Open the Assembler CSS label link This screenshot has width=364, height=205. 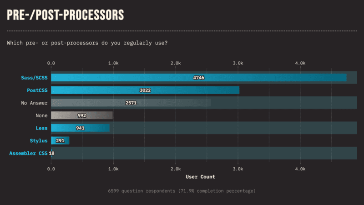tap(28, 153)
